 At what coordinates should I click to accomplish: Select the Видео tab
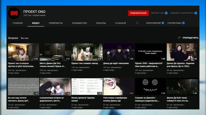[x=36, y=23]
